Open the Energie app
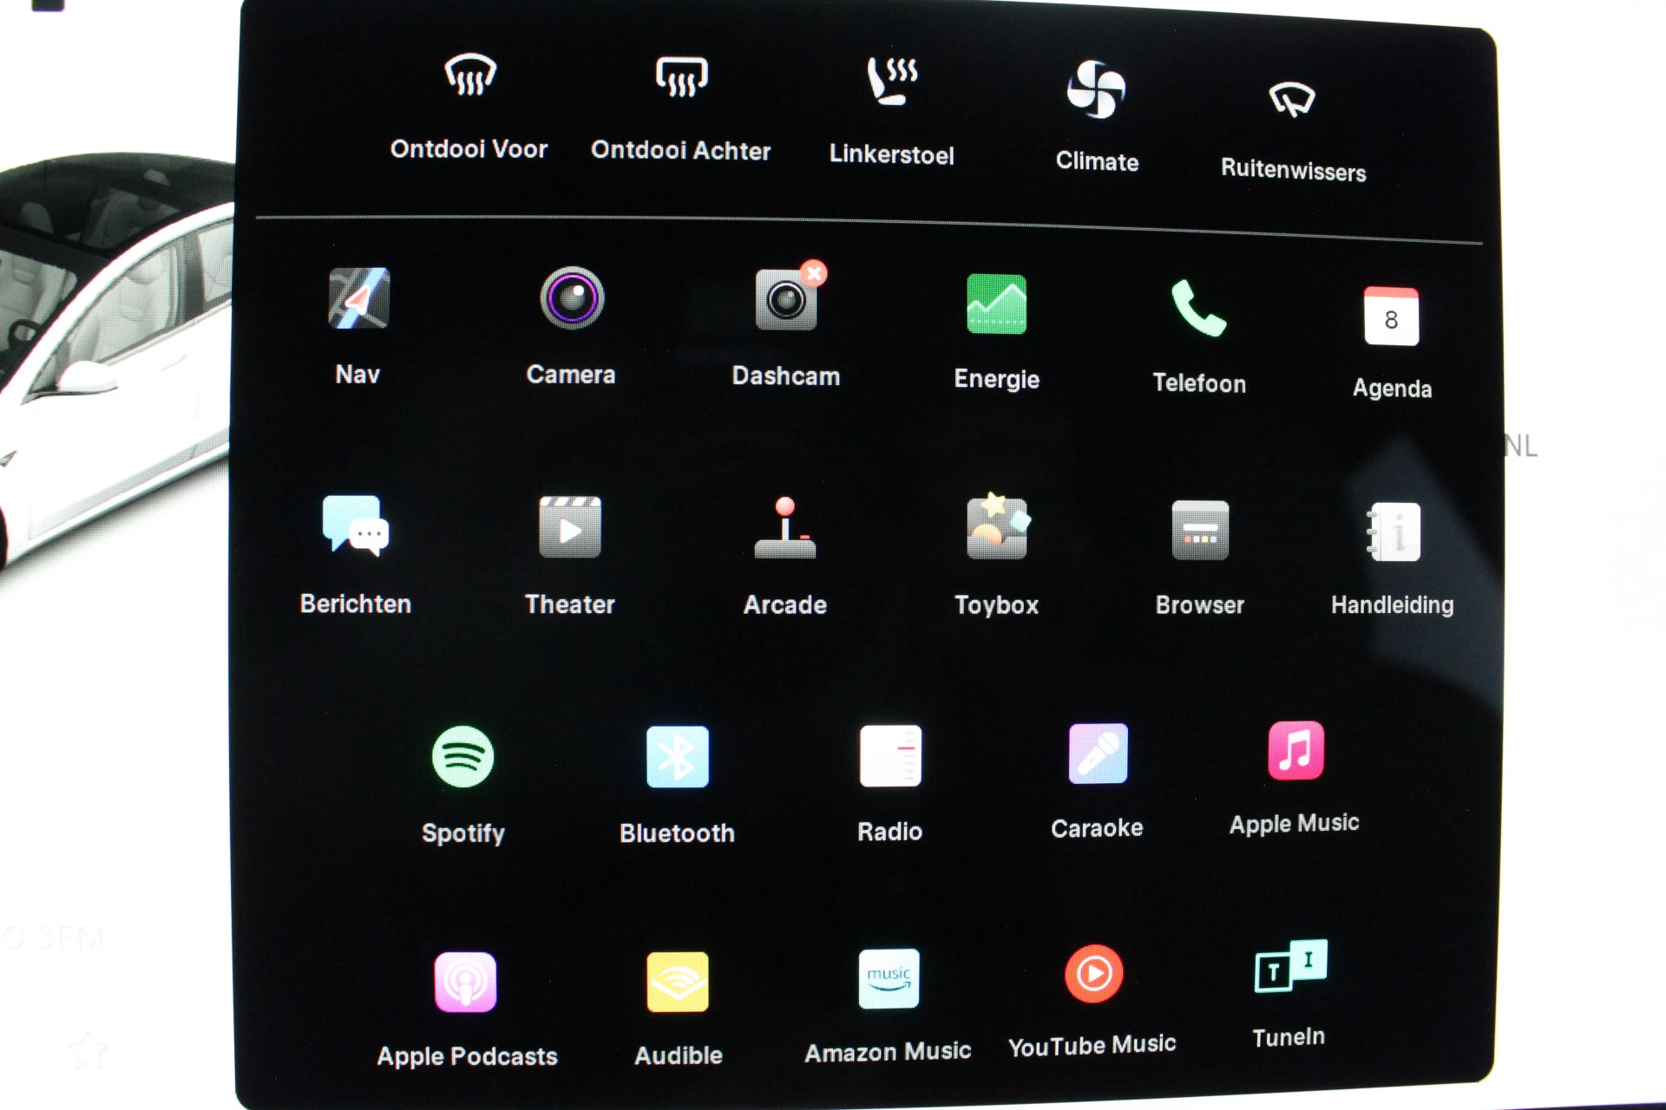The image size is (1666, 1110). (x=996, y=304)
